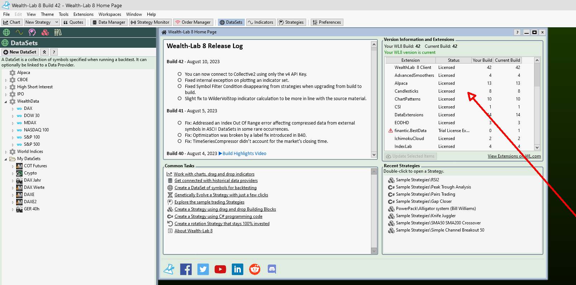Select the S&P 500 dataset
This screenshot has width=576, height=285.
tap(32, 144)
